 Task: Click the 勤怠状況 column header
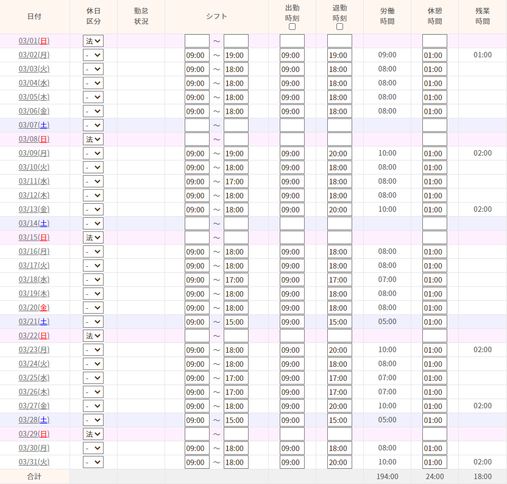pos(141,16)
